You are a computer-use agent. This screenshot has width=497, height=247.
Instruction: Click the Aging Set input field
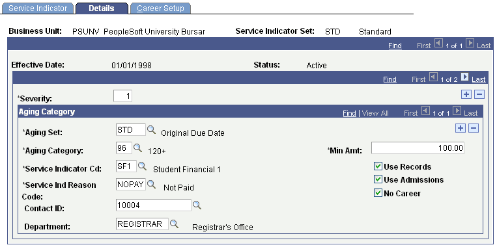click(x=131, y=129)
